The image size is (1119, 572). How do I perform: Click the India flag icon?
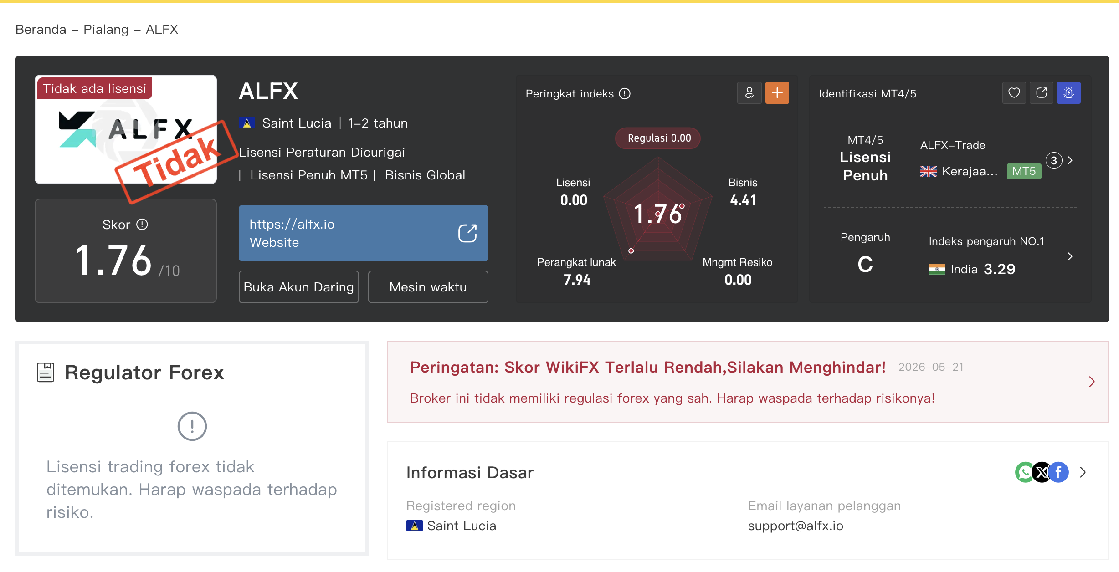pos(937,269)
